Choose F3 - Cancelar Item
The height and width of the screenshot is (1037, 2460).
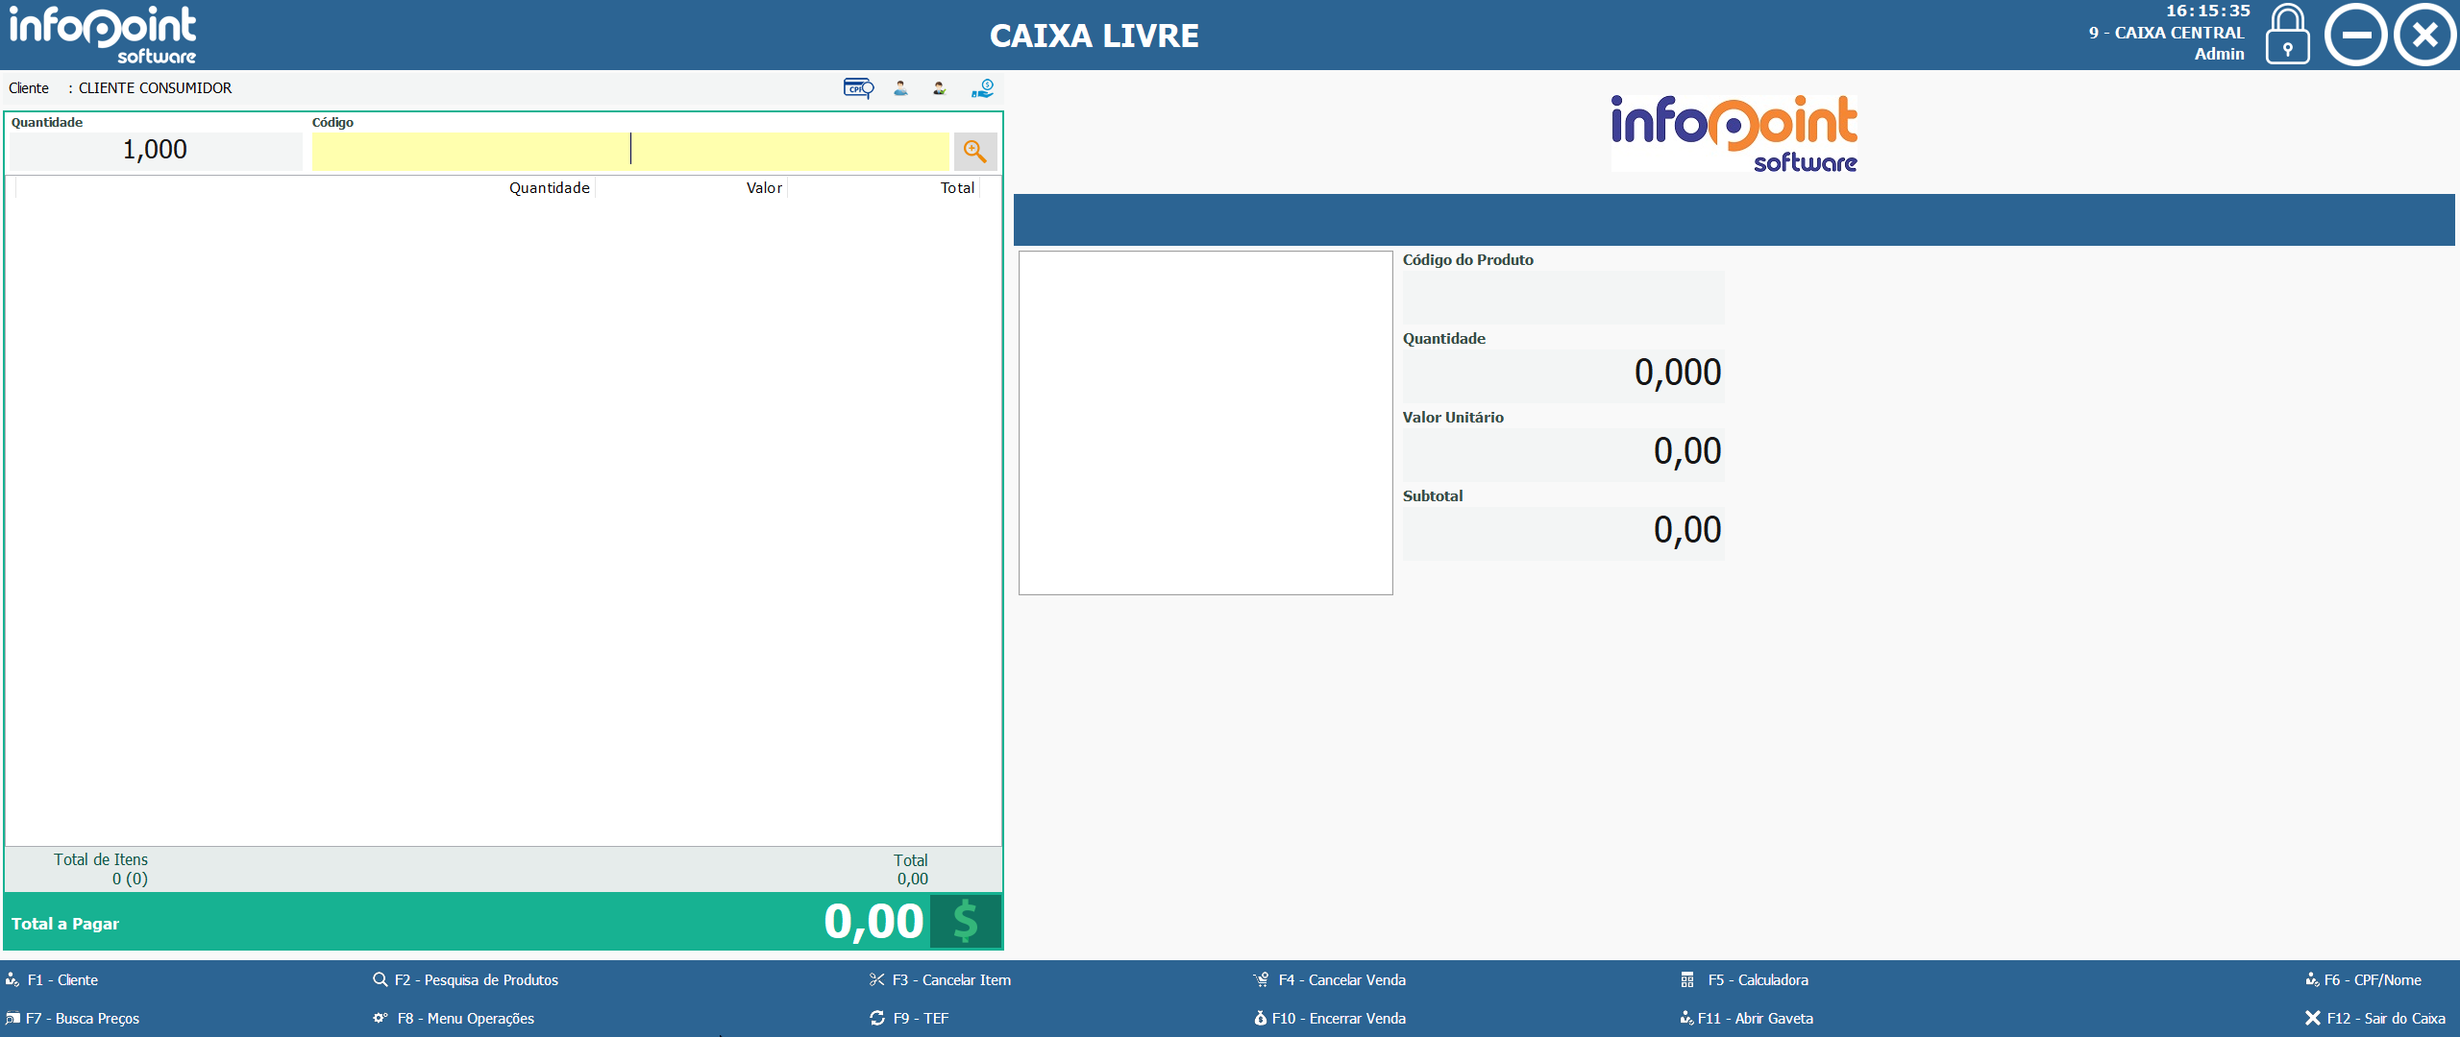(951, 979)
